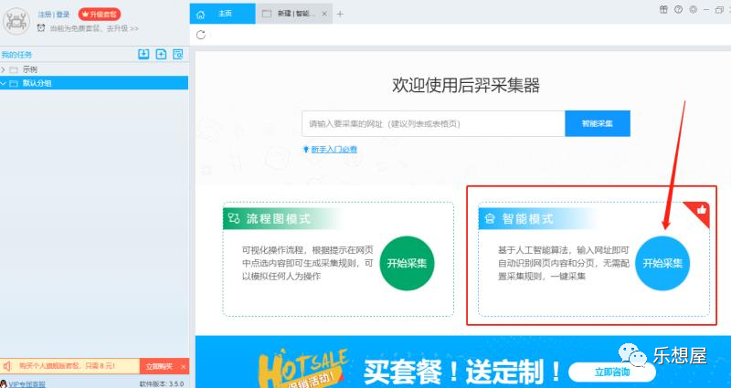Image resolution: width=731 pixels, height=388 pixels.
Task: Click the refresh page icon
Action: point(201,35)
